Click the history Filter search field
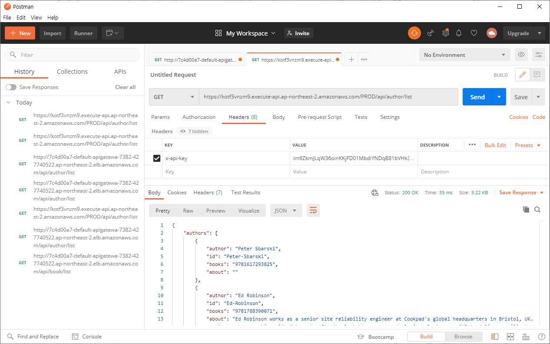Image resolution: width=550 pixels, height=344 pixels. 72,55
